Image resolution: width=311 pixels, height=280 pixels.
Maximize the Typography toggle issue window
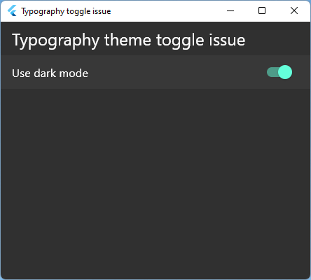[262, 10]
